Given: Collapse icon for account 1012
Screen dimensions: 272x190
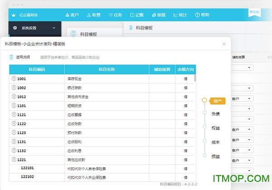Looking at the screenshot, I should point(14,97).
